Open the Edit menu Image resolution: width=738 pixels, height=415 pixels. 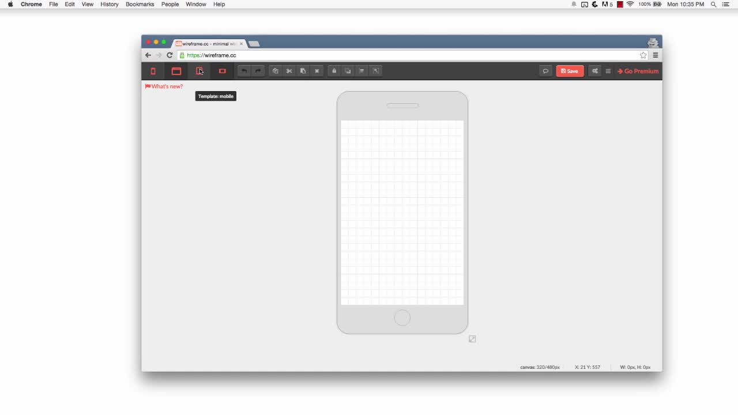70,4
